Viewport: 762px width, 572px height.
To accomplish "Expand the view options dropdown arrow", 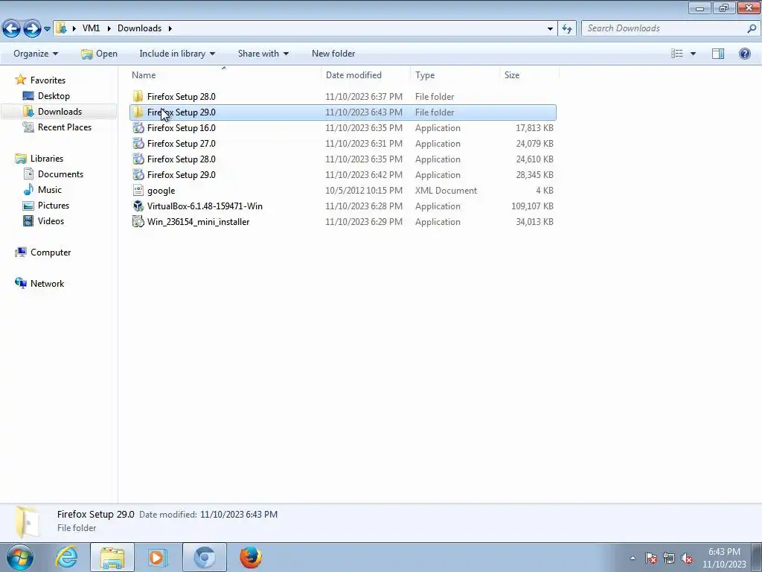I will [x=693, y=54].
